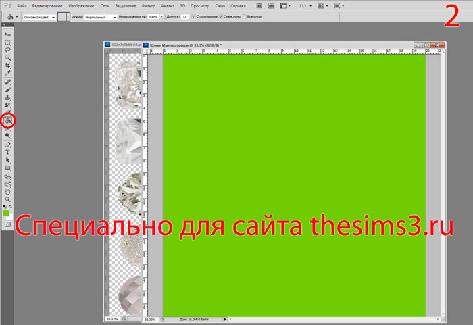
Task: Toggle the Смеж.пикс checkbox
Action: pos(222,16)
